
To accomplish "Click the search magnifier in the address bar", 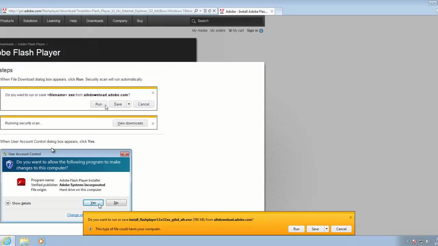I will [x=196, y=11].
